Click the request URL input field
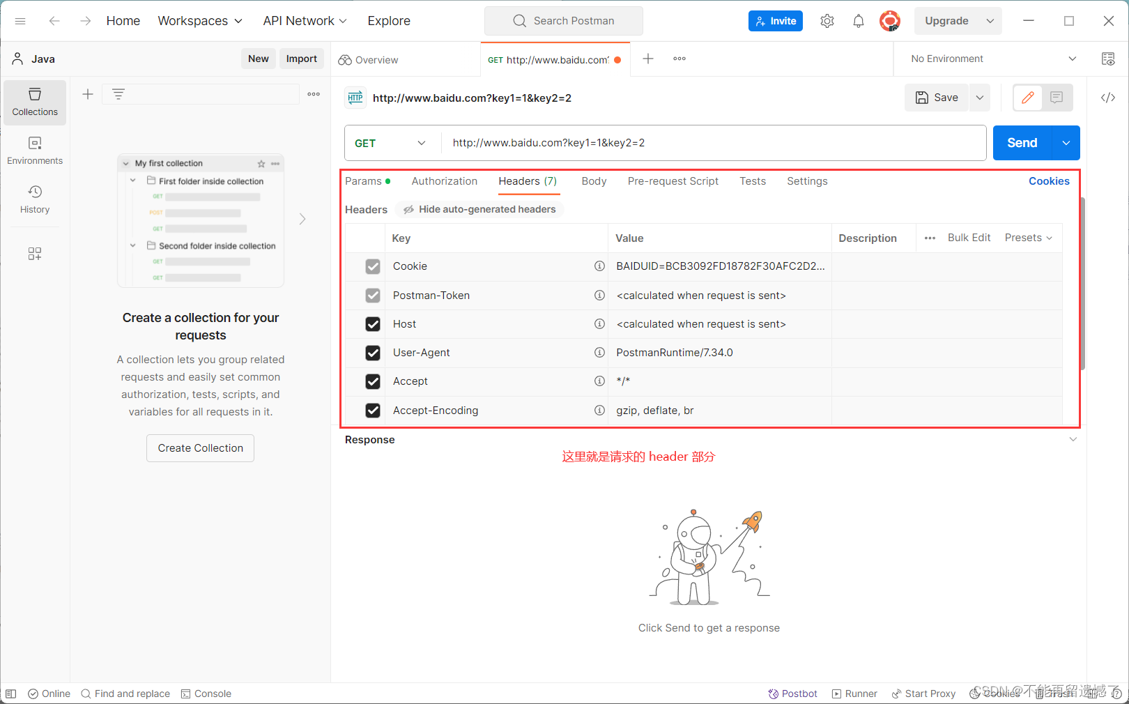The width and height of the screenshot is (1129, 704). coord(714,143)
